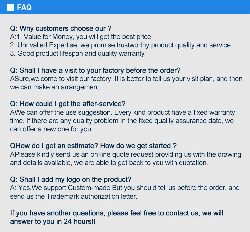This screenshot has height=232, width=250.
Task: Click answer line 'Value for Money'
Action: 80,37
